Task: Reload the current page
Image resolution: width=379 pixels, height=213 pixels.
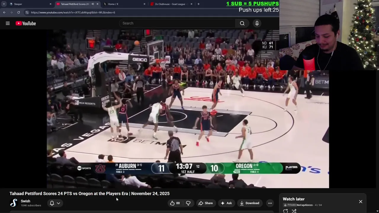Action: [18, 12]
